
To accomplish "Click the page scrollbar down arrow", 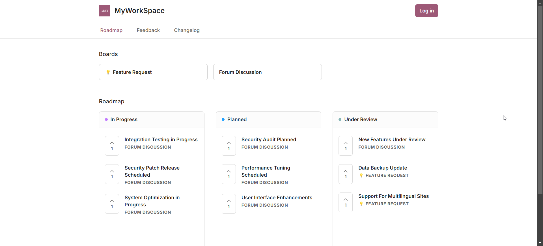I will click(540, 243).
